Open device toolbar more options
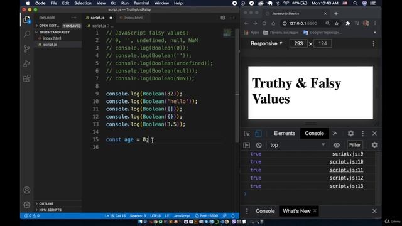Image resolution: width=402 pixels, height=226 pixels. coord(374,44)
